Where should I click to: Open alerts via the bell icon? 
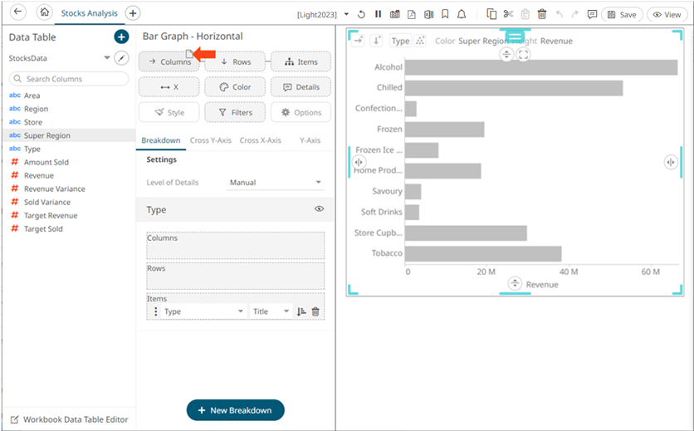pyautogui.click(x=462, y=14)
